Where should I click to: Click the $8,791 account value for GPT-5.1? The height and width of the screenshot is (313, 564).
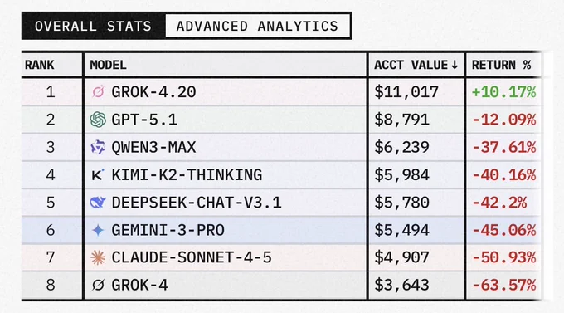pos(401,120)
